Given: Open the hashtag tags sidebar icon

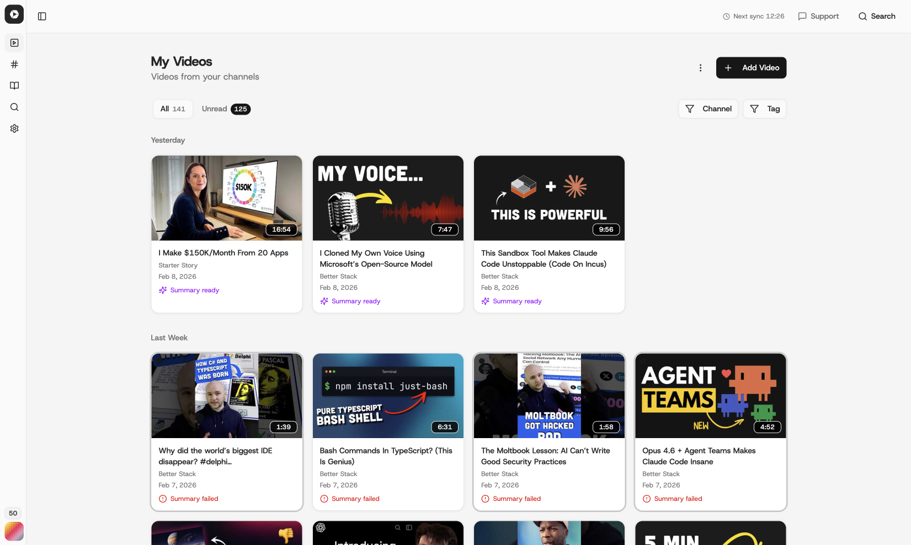Looking at the screenshot, I should 14,64.
